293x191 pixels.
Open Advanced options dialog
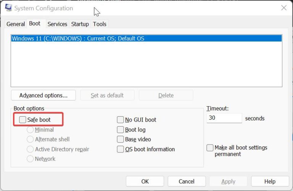click(x=43, y=95)
